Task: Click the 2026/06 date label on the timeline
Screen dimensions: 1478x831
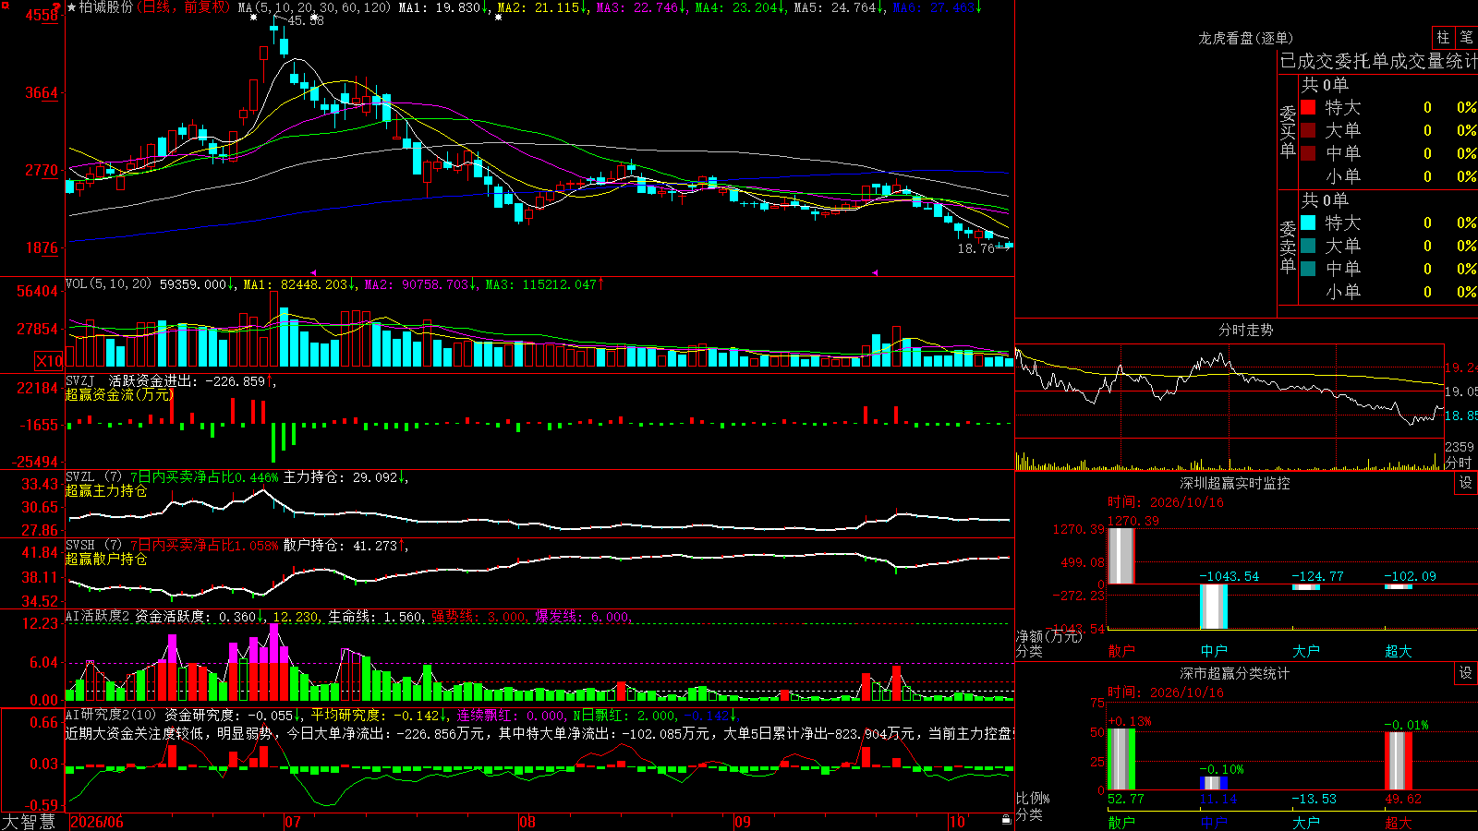Action: pyautogui.click(x=97, y=822)
